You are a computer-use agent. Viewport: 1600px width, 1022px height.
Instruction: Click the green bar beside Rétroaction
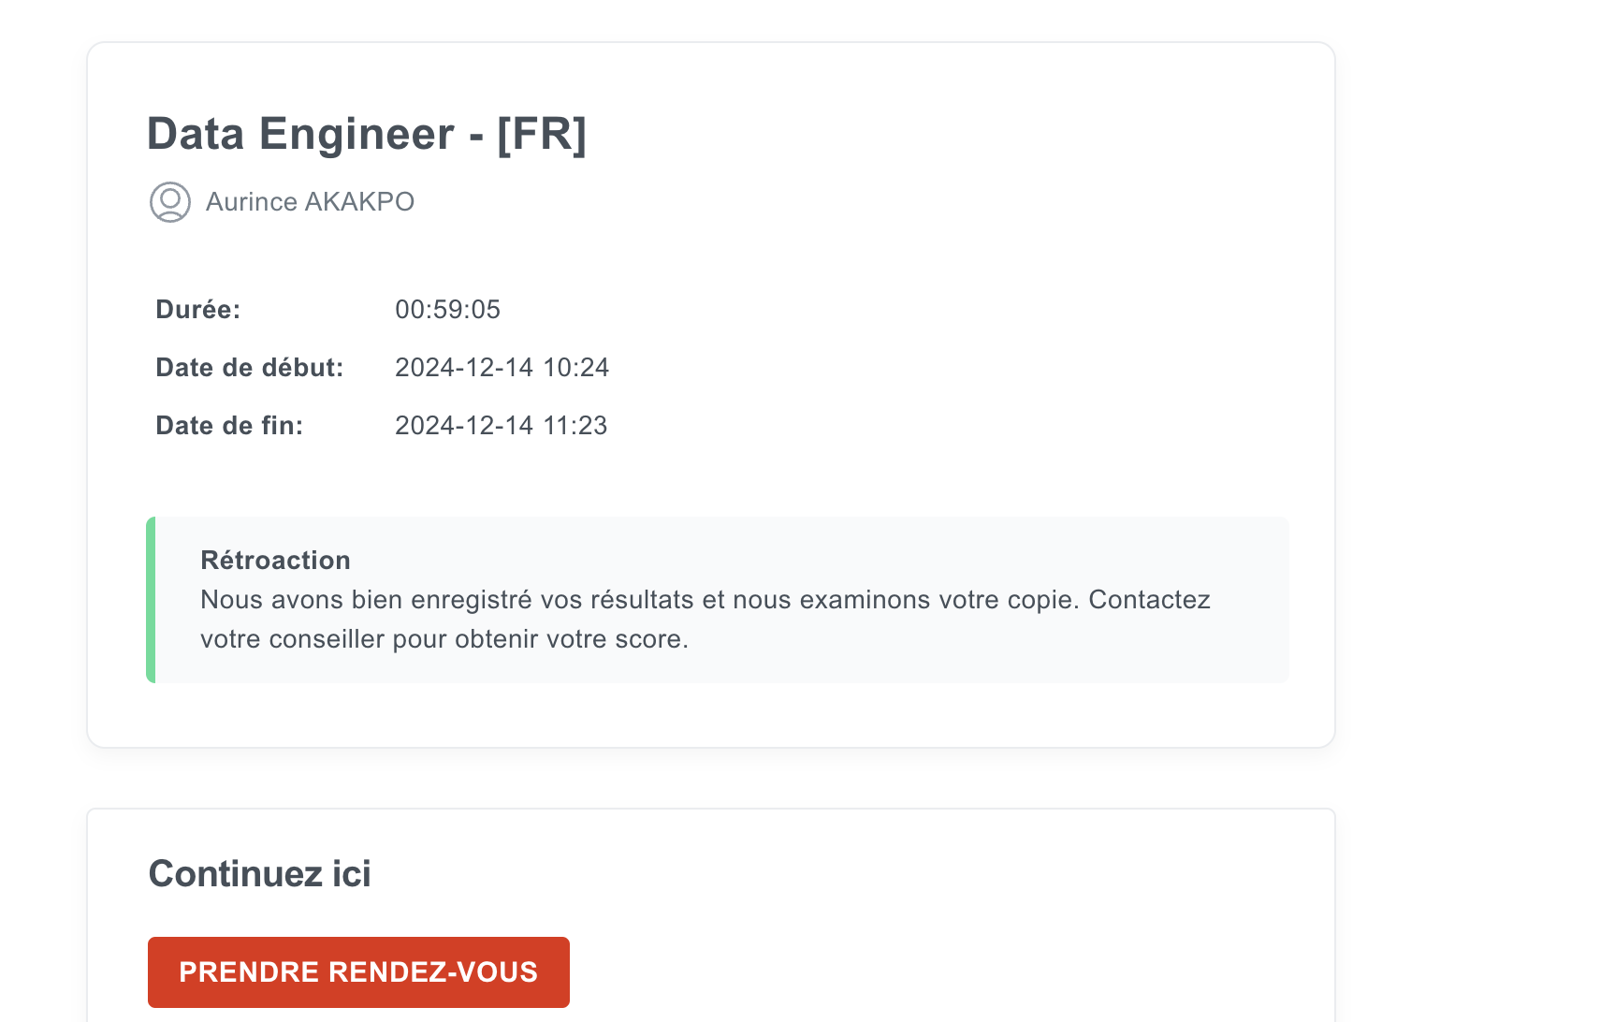pos(151,600)
